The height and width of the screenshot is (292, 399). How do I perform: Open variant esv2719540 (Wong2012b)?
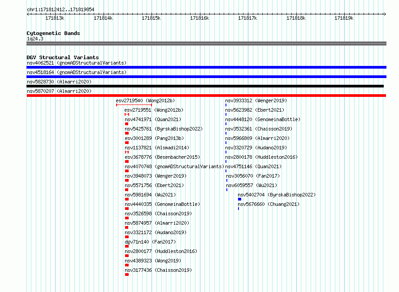pos(145,100)
